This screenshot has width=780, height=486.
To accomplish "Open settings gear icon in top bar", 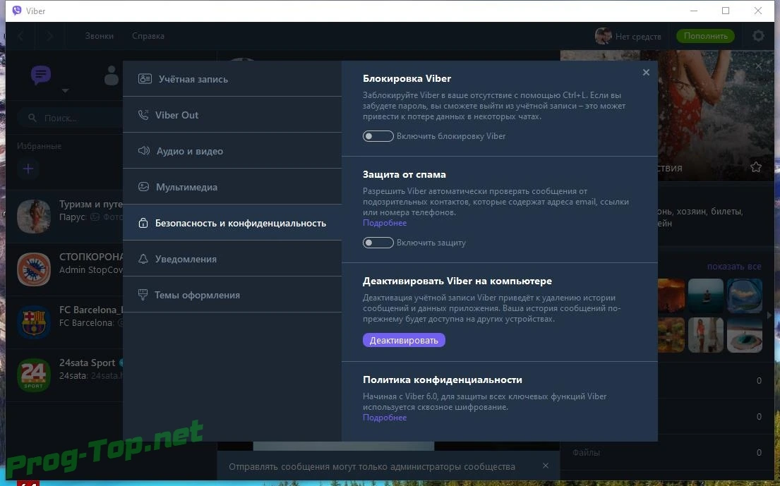I will point(758,36).
